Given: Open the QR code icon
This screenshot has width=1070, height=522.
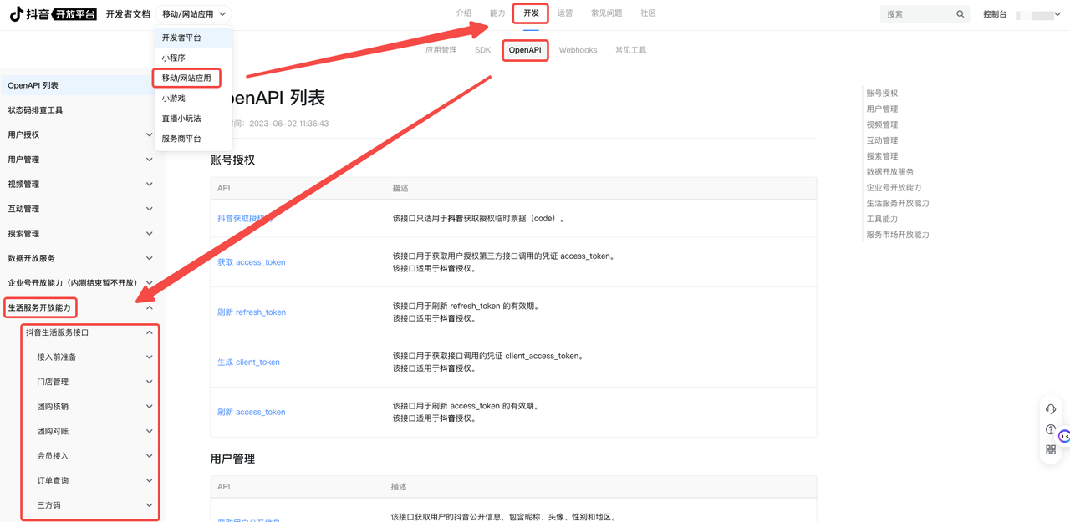Looking at the screenshot, I should (1051, 449).
